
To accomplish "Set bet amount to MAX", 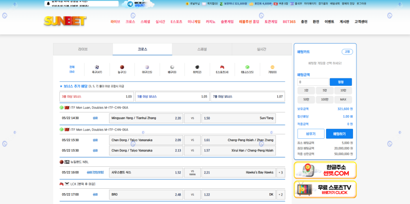I will pos(343,100).
